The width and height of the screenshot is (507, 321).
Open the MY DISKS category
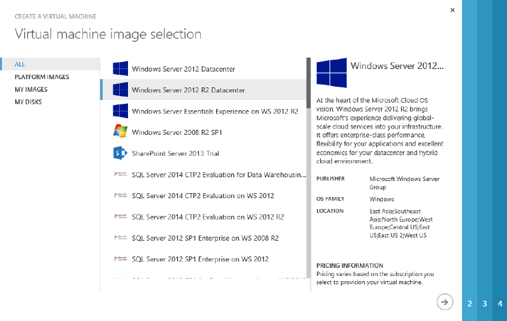[28, 102]
